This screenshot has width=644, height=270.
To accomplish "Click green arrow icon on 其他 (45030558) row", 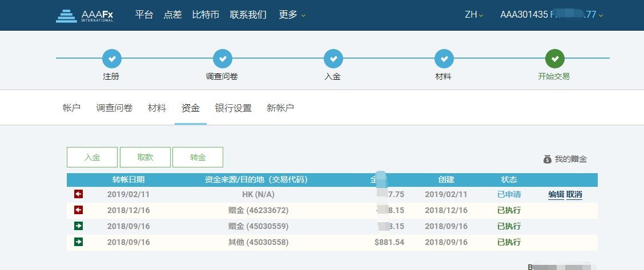I will coord(79,242).
